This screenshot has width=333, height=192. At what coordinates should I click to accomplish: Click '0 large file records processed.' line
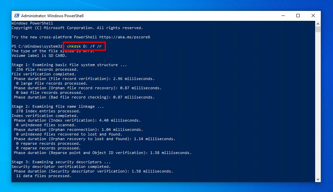[52, 83]
